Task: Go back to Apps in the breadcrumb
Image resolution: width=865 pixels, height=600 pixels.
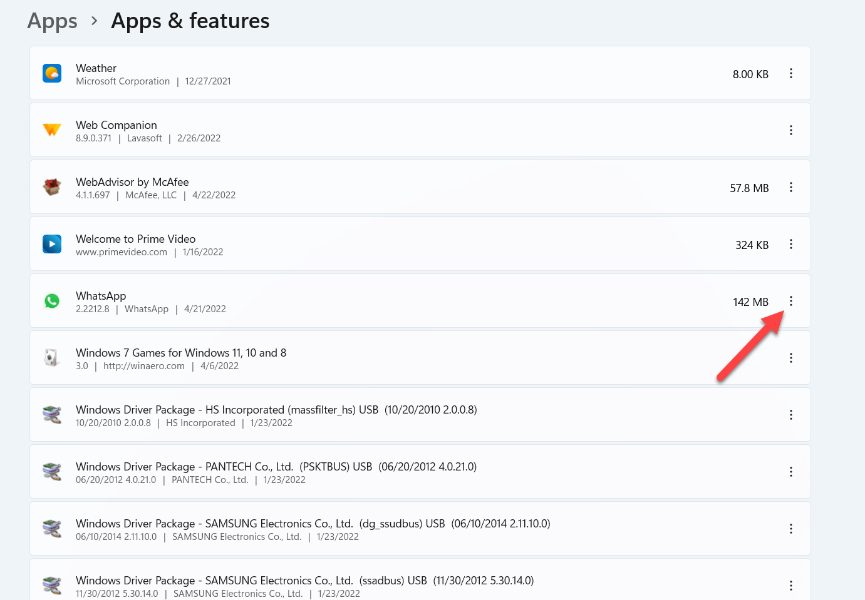Action: tap(53, 21)
